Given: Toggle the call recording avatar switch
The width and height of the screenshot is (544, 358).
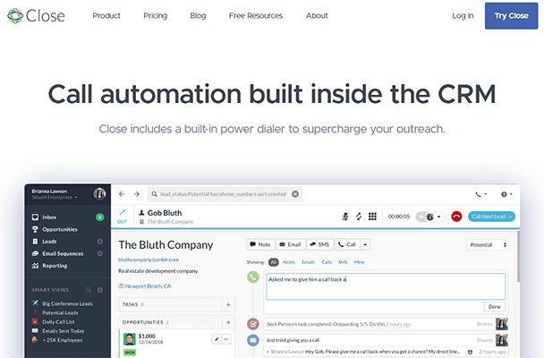Looking at the screenshot, I should [x=430, y=217].
